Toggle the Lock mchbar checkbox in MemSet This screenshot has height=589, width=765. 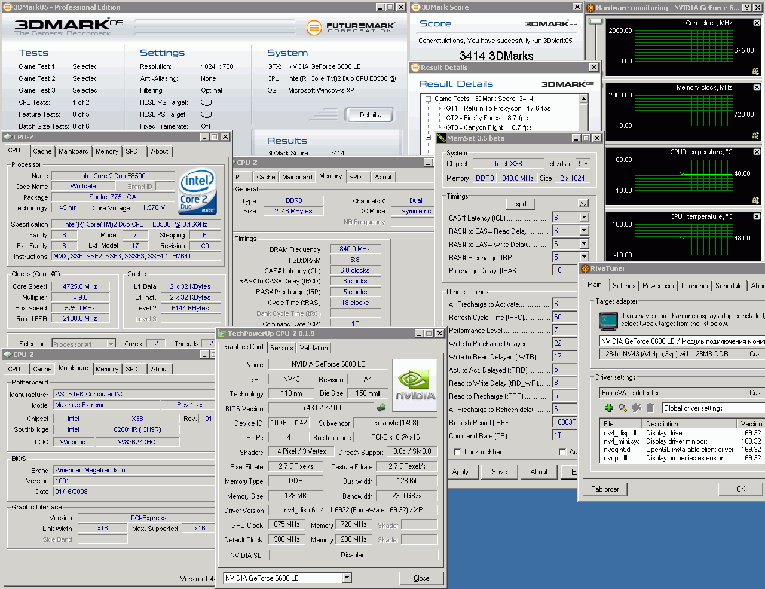(457, 452)
